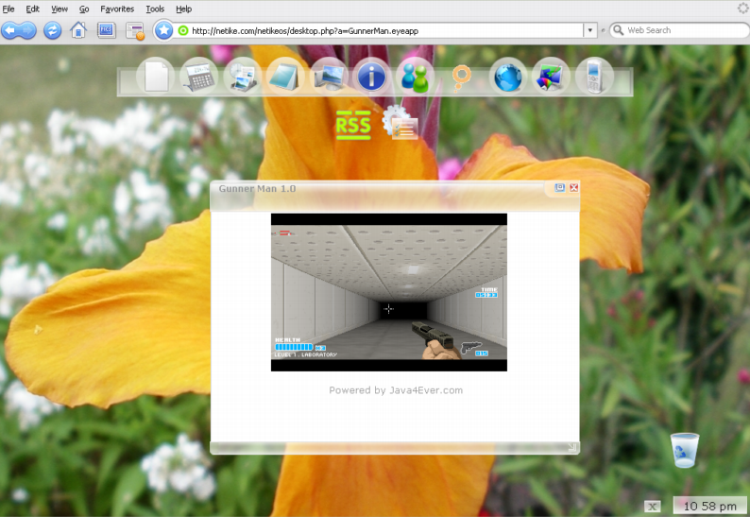Click the blue info icon in dock
The width and height of the screenshot is (750, 517).
pyautogui.click(x=371, y=77)
